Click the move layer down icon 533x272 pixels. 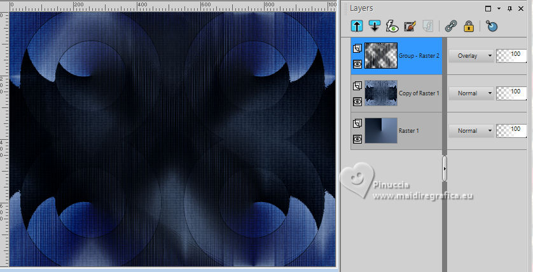374,26
